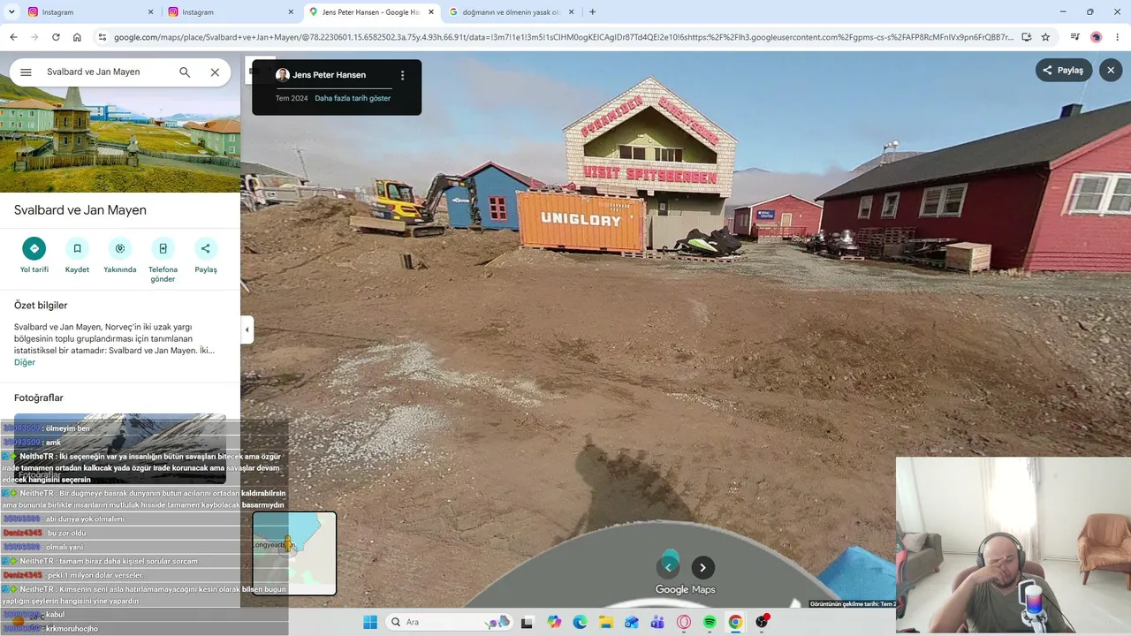Expand the summary with Diğer link
The image size is (1131, 636).
point(25,362)
